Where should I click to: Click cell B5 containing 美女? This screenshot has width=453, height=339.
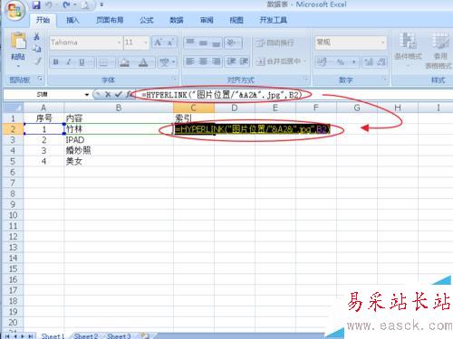pos(119,161)
